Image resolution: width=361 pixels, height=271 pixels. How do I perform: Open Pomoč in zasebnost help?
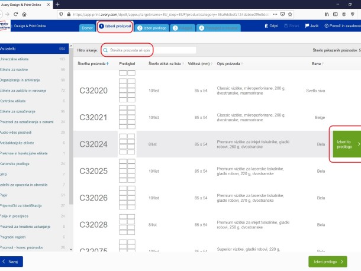tap(343, 26)
